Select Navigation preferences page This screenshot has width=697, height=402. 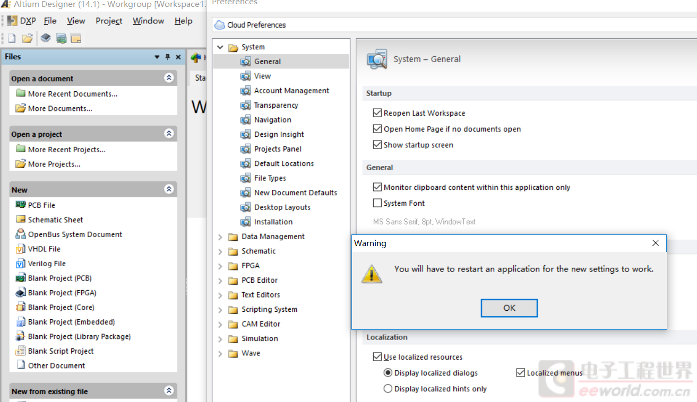pyautogui.click(x=272, y=120)
